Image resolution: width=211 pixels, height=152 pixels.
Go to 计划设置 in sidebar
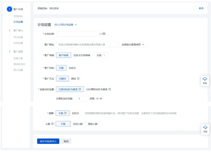point(18,22)
